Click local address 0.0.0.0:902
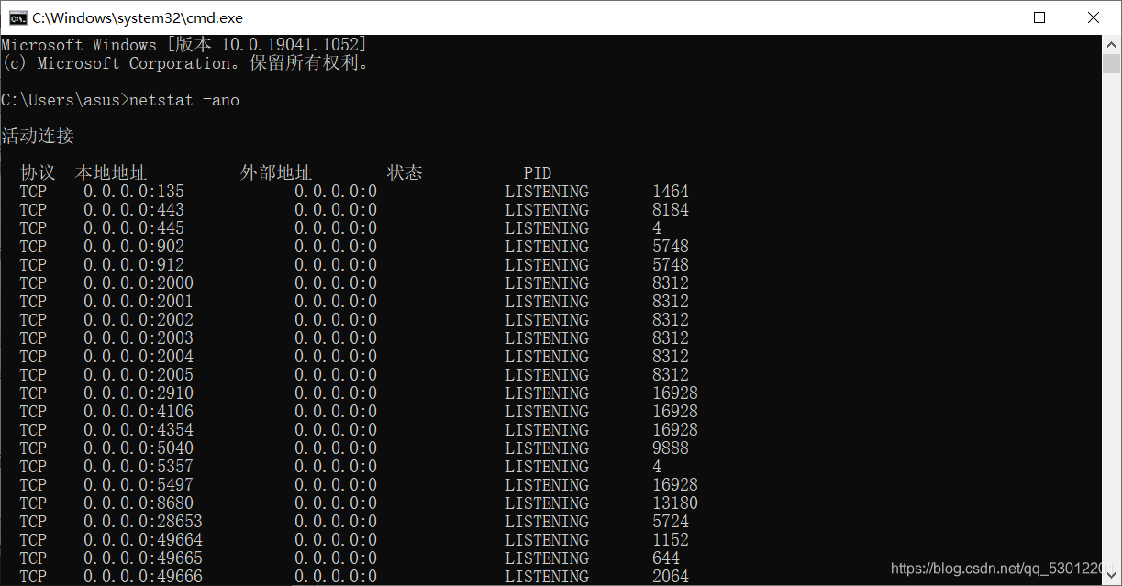Viewport: 1122px width, 586px height. click(134, 247)
